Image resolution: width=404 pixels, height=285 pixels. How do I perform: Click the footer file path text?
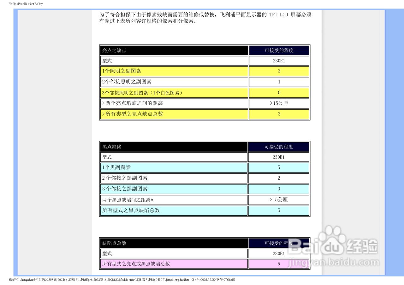(122, 280)
